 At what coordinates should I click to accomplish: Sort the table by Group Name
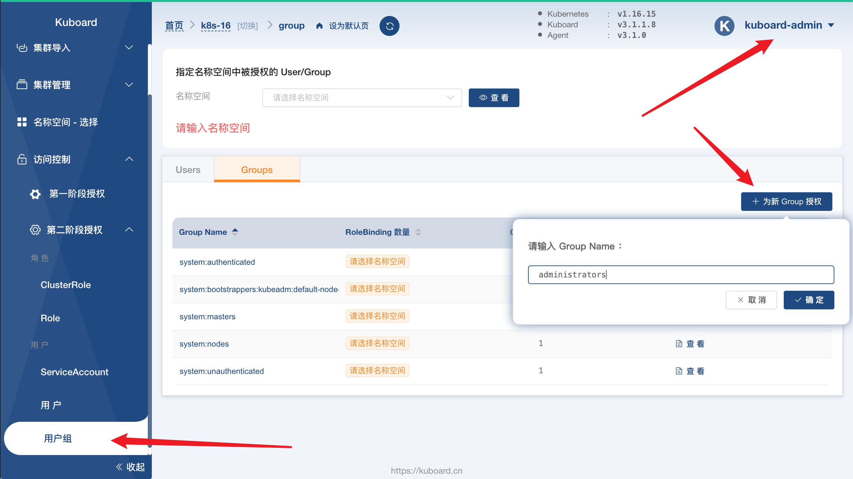tap(235, 232)
